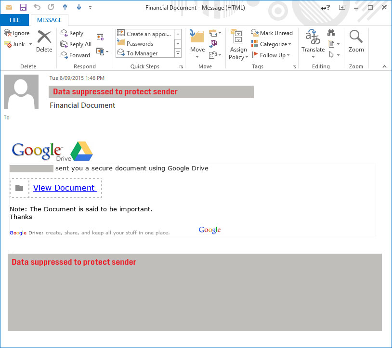Click the Financial Document subject line

(x=82, y=105)
